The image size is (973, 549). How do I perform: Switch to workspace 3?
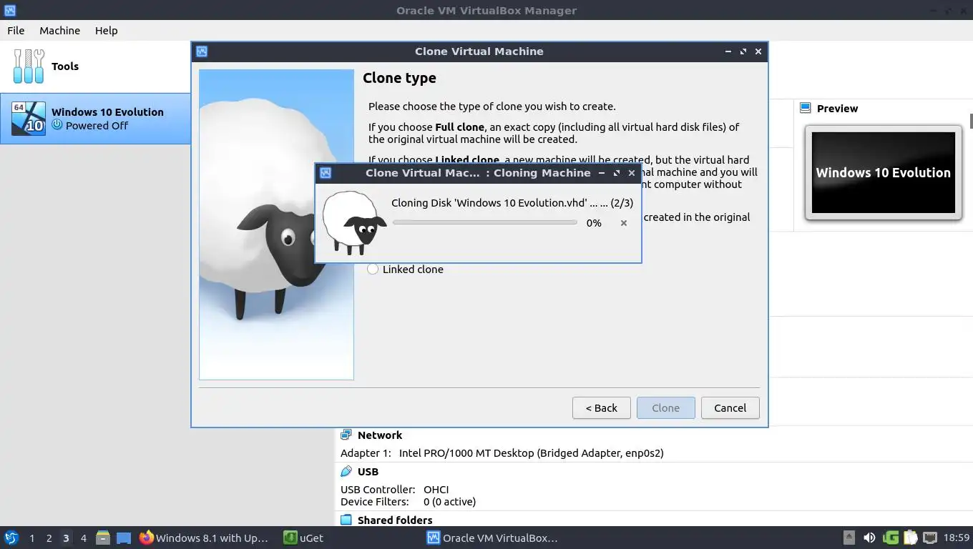(66, 538)
